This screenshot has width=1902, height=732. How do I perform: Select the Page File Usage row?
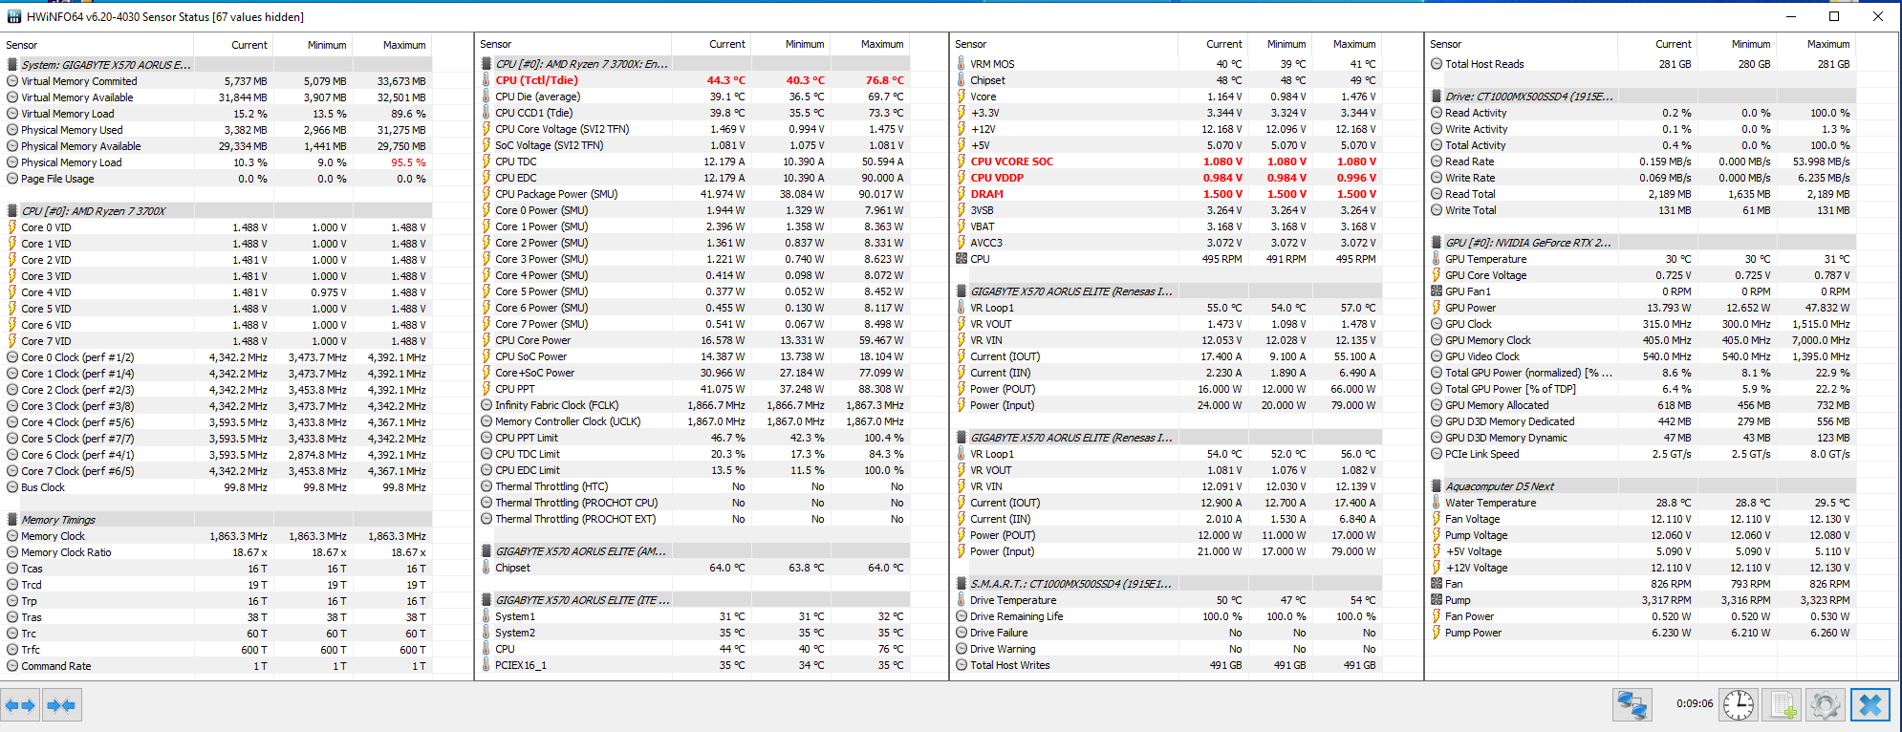(218, 179)
